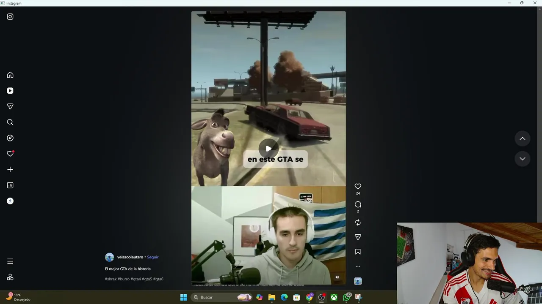This screenshot has width=542, height=304.
Task: Click the taskbar Buscar search box
Action: [222, 297]
